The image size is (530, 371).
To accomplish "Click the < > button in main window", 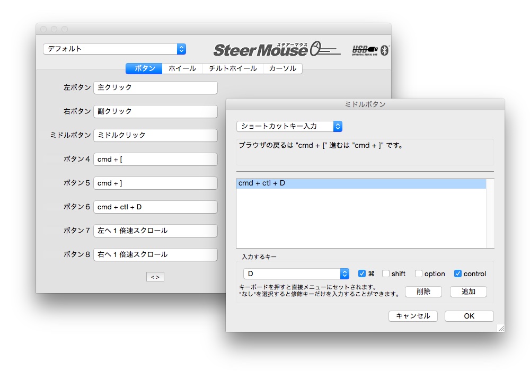I will (x=155, y=277).
